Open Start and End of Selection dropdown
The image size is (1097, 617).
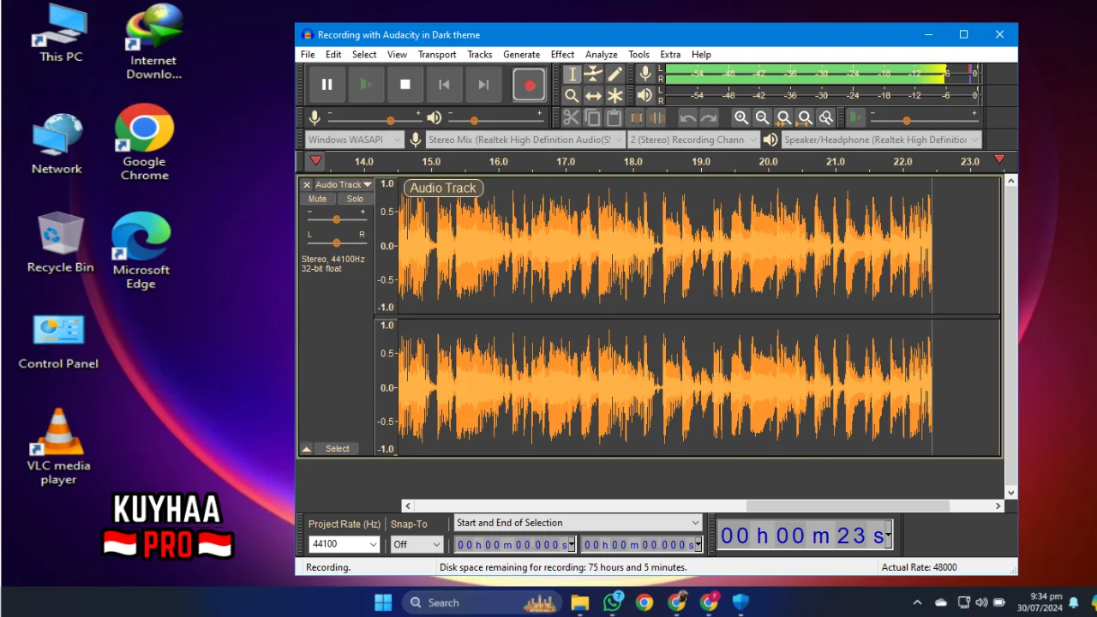(x=578, y=523)
